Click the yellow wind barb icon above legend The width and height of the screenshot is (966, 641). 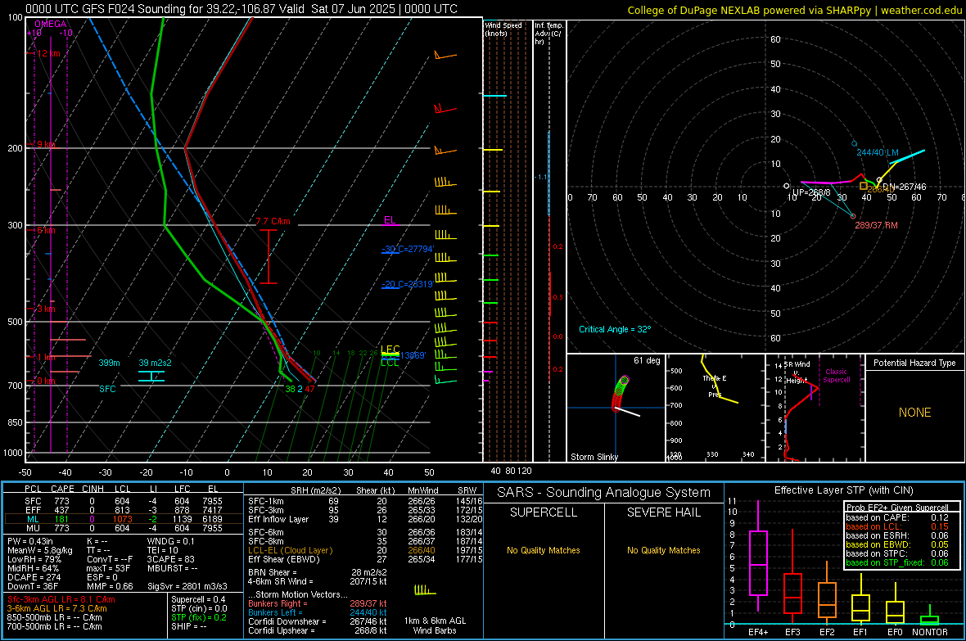[x=425, y=590]
